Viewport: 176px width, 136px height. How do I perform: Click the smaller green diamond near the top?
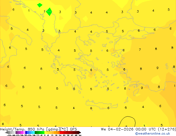pyautogui.click(x=40, y=5)
